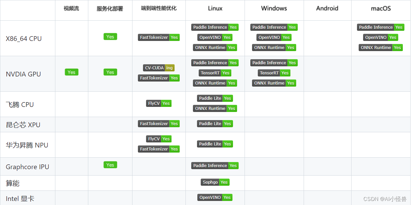Open the NVDIA GPU row link
Viewport: 412px width, 205px height.
[23, 74]
